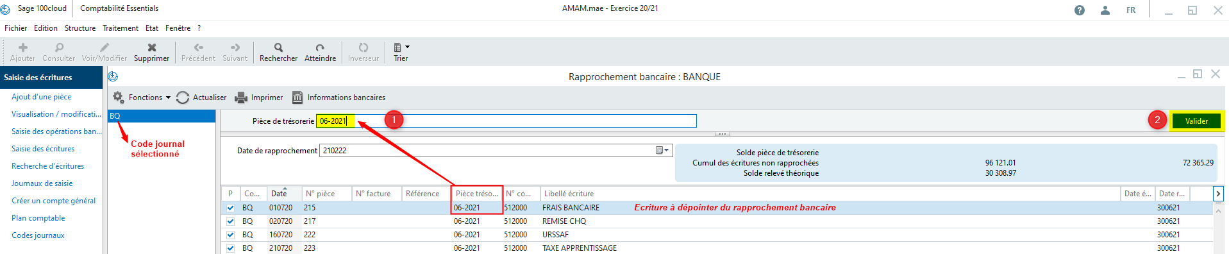Open the Traitement menu

[121, 28]
